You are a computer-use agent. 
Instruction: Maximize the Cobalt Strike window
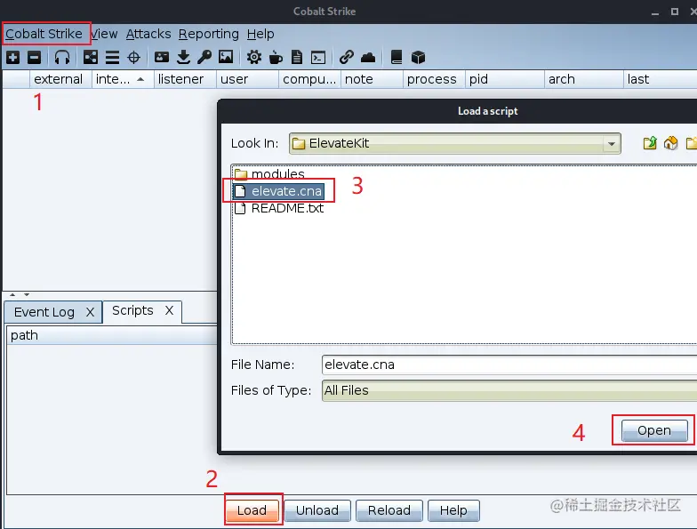tap(674, 12)
